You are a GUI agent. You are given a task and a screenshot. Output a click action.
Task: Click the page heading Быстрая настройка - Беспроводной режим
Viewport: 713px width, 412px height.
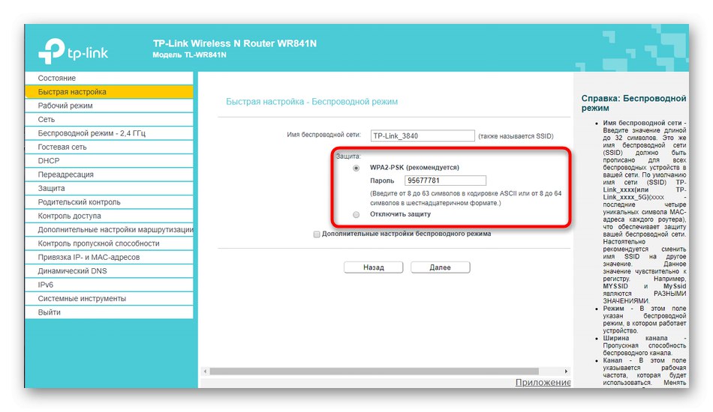pos(312,102)
